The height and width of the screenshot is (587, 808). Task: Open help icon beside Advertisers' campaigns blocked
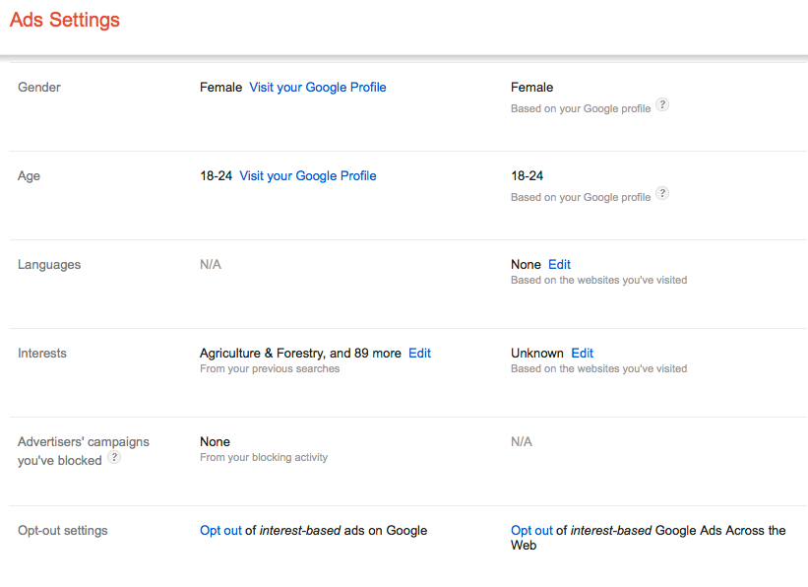pyautogui.click(x=114, y=458)
